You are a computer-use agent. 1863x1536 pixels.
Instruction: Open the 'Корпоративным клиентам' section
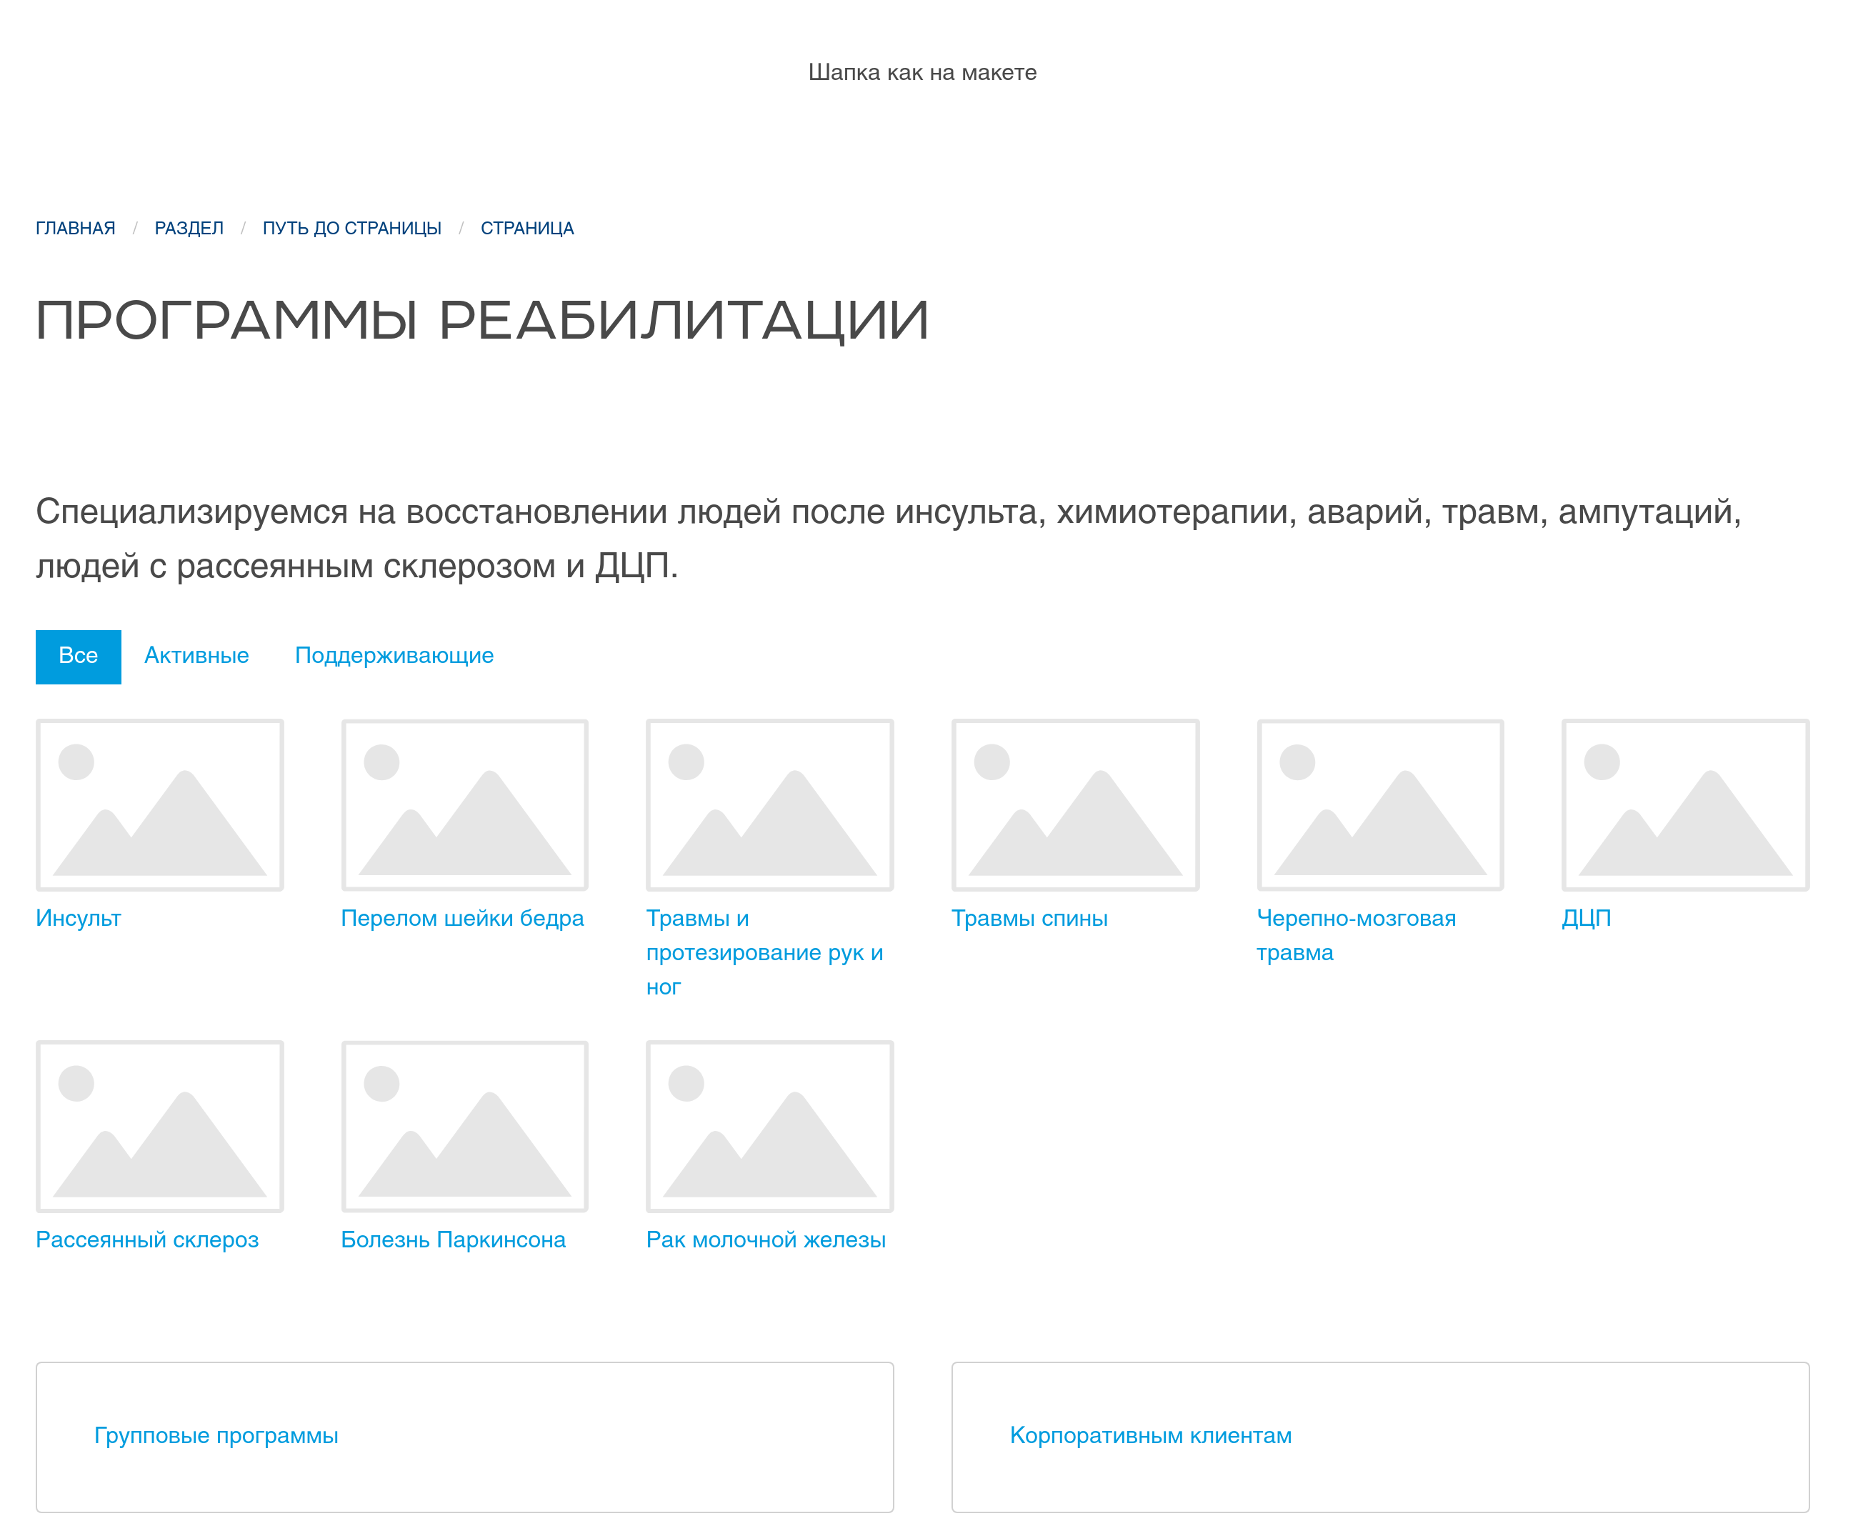pyautogui.click(x=1150, y=1435)
